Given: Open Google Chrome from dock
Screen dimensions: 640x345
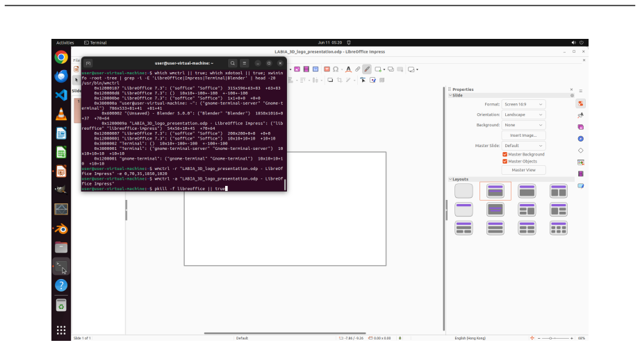Looking at the screenshot, I should [x=61, y=57].
